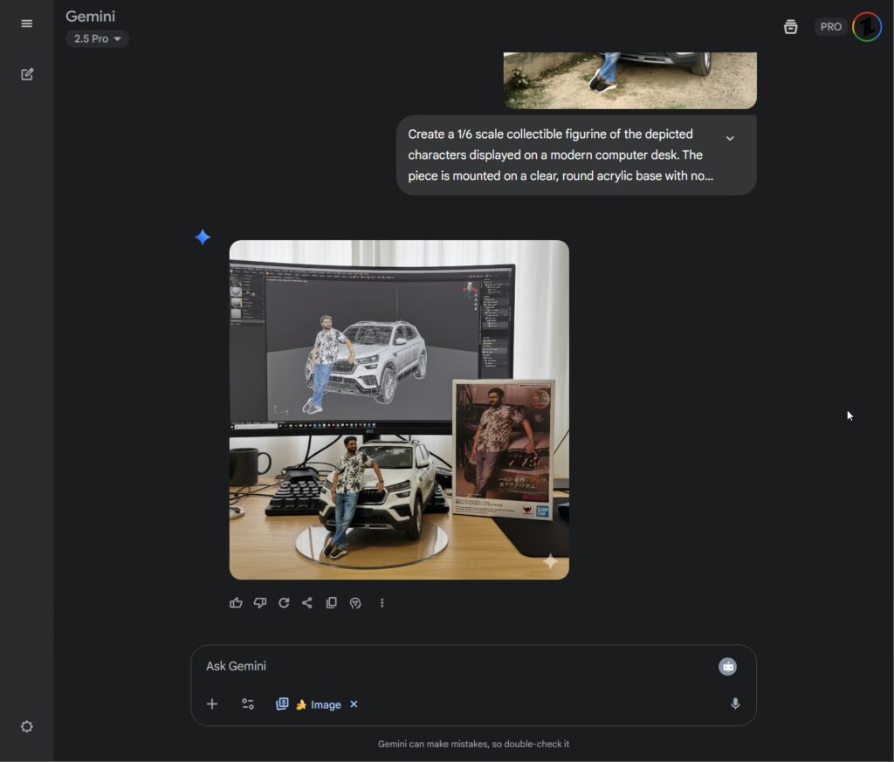Regenerate the response with the redo icon

point(284,602)
